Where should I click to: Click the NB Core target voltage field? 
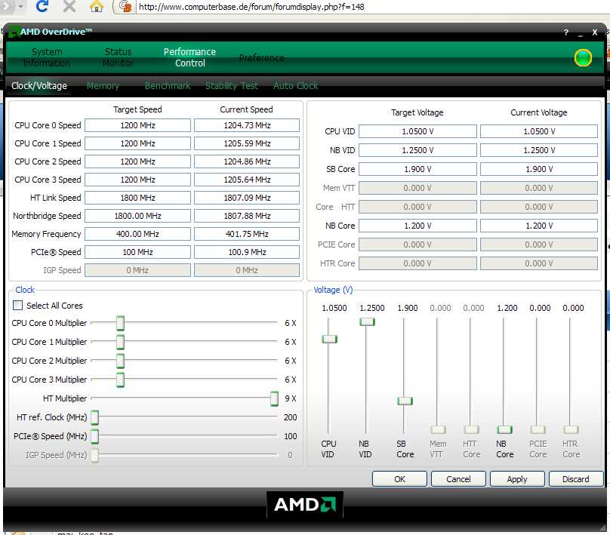pos(417,226)
